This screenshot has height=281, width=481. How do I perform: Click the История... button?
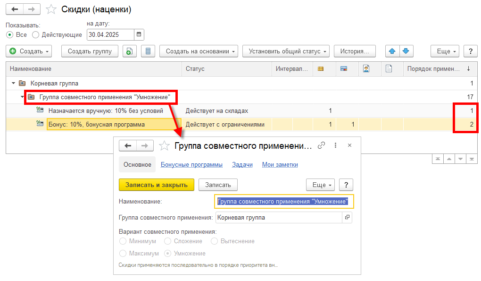(x=355, y=51)
